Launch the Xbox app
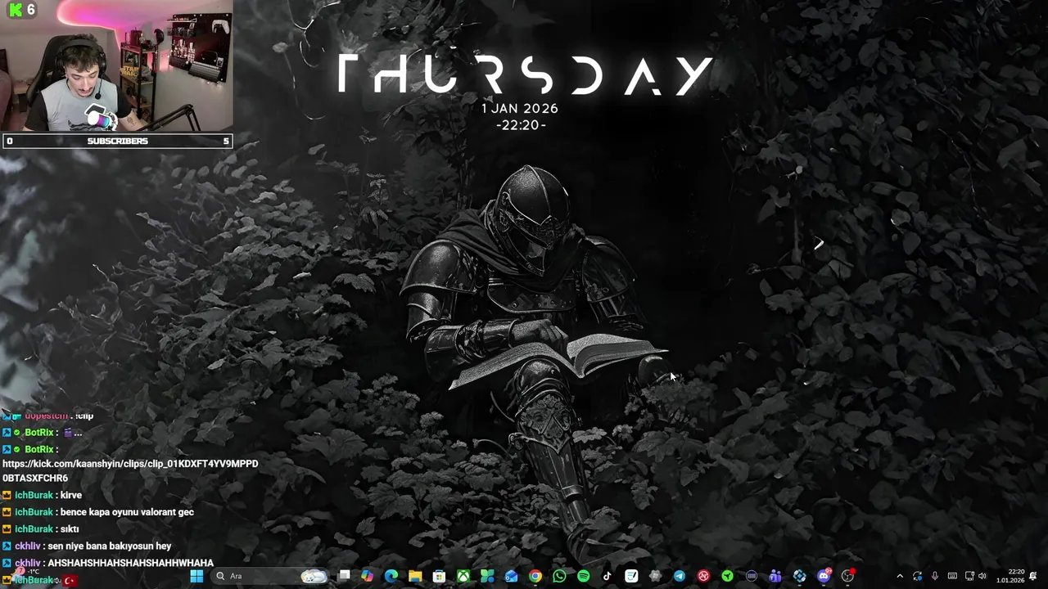The height and width of the screenshot is (589, 1048). [463, 576]
